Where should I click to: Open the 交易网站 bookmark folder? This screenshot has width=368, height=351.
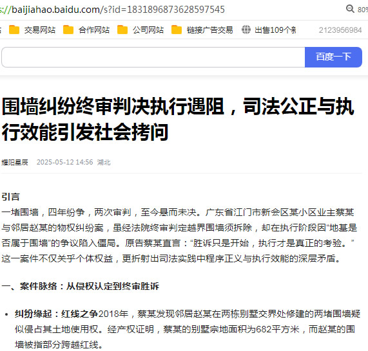click(x=32, y=30)
